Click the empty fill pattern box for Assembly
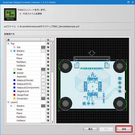This screenshot has height=135, width=135. click(43, 77)
